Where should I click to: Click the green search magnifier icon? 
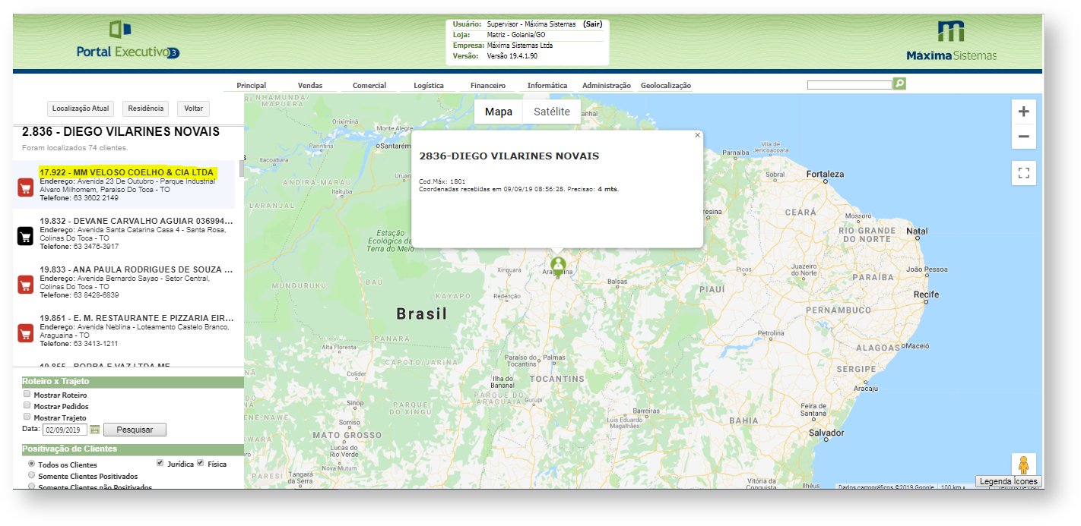tap(899, 83)
